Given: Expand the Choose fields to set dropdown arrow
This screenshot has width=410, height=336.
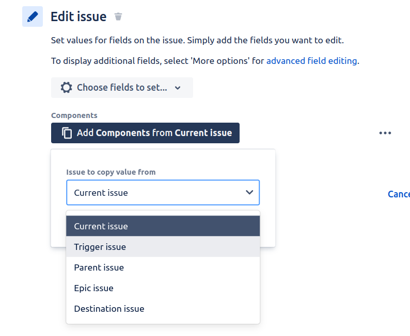Looking at the screenshot, I should (178, 88).
